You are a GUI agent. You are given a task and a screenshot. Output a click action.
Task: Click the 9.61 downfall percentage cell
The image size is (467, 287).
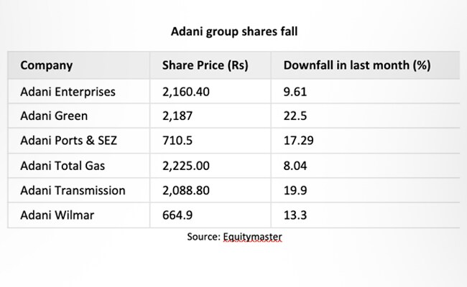[x=295, y=92]
